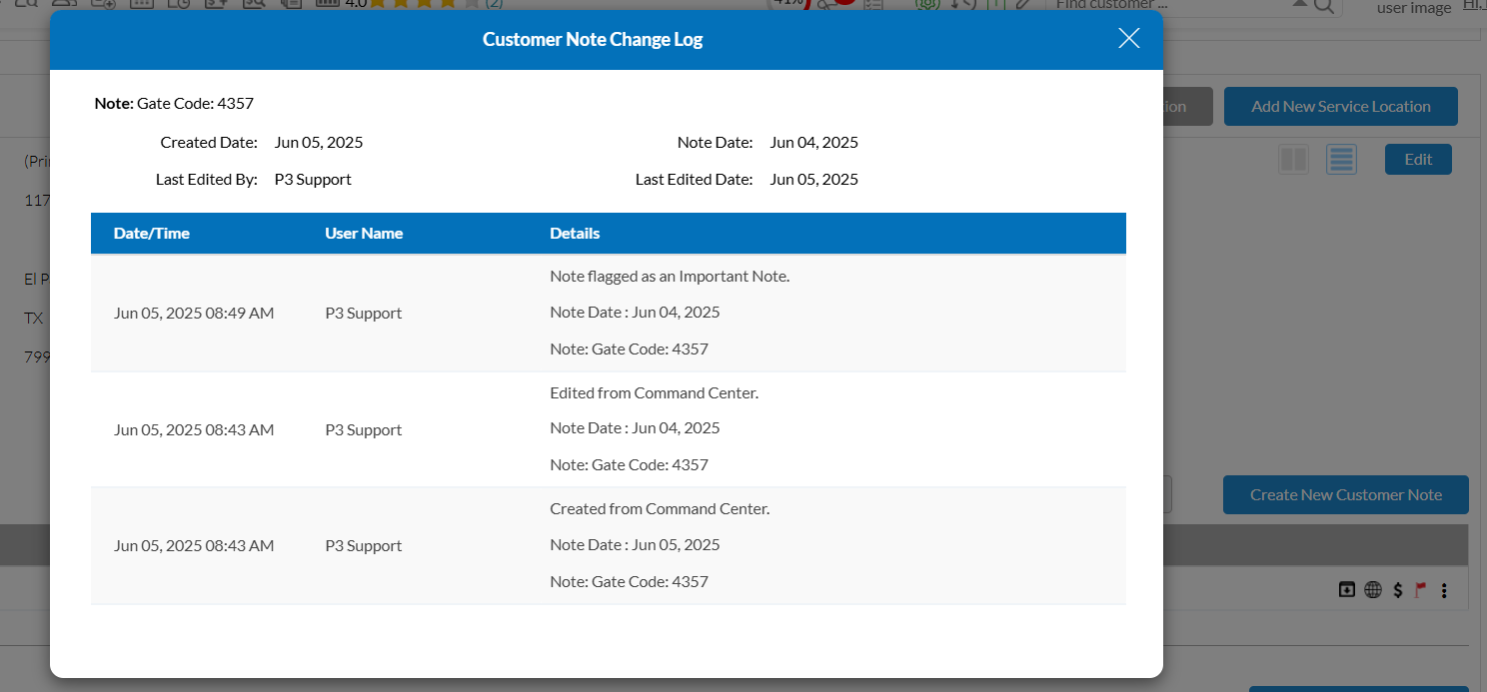Image resolution: width=1487 pixels, height=692 pixels.
Task: Click the Created Date value Jun 05, 2025
Action: click(x=319, y=142)
